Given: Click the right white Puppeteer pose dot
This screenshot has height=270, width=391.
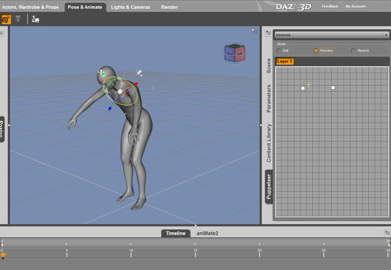Looking at the screenshot, I should pos(333,87).
